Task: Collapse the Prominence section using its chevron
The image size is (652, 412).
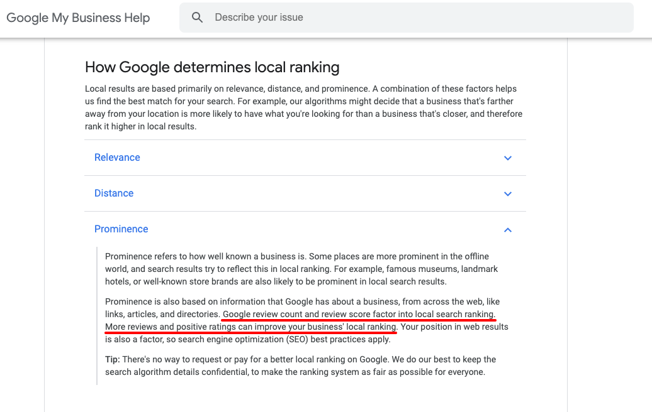Action: [x=508, y=230]
